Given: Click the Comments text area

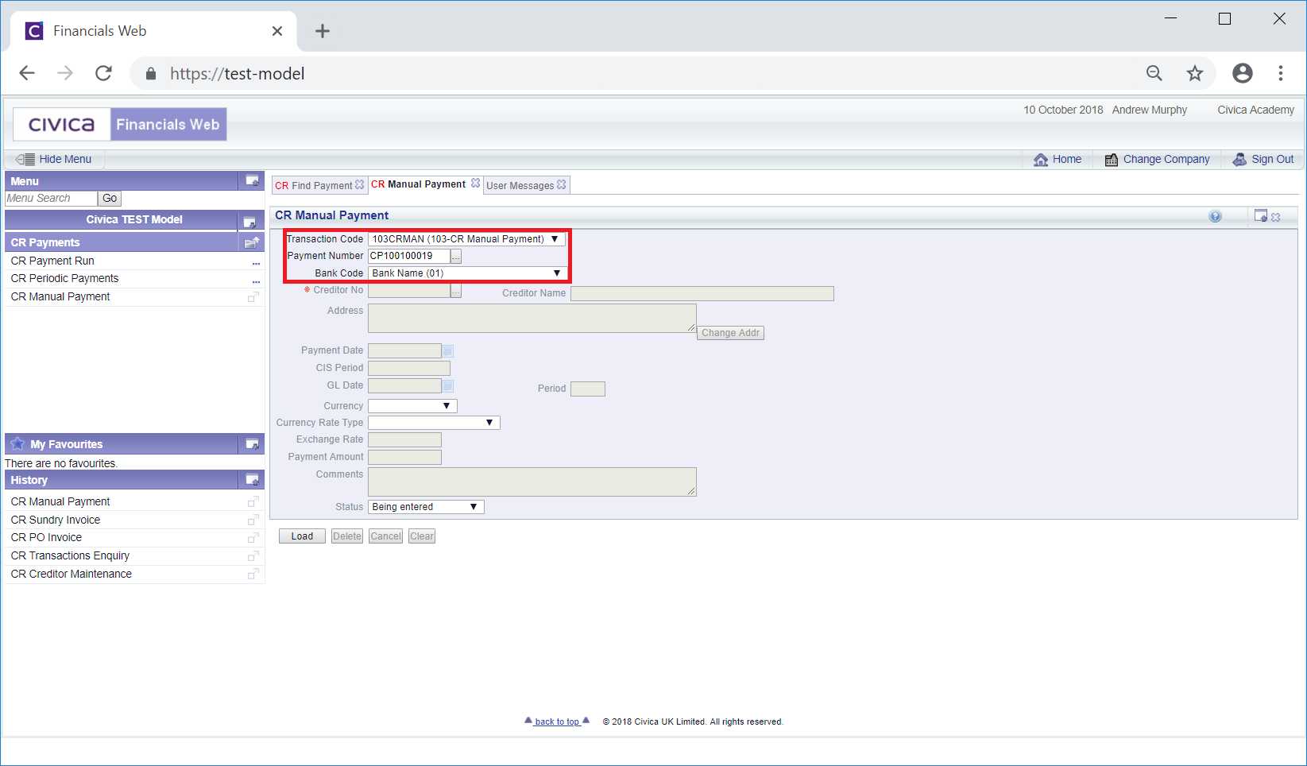Looking at the screenshot, I should (532, 482).
